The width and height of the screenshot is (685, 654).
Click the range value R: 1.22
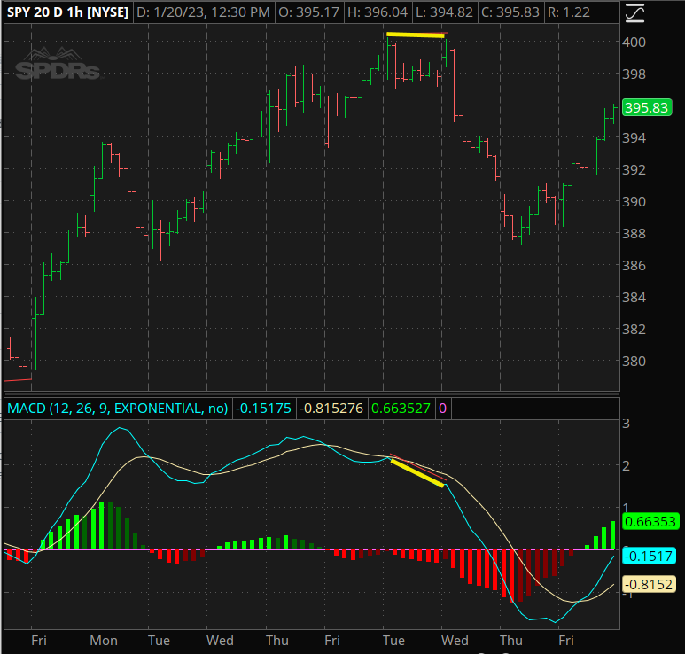569,12
